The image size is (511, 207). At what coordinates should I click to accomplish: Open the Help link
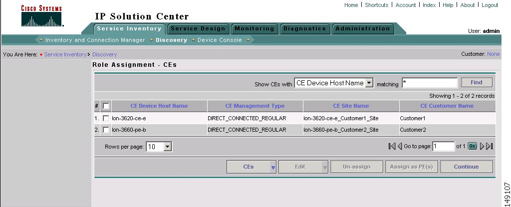pos(448,5)
